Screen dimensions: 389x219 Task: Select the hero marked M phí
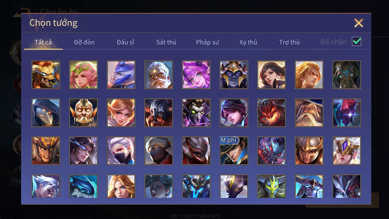(234, 151)
